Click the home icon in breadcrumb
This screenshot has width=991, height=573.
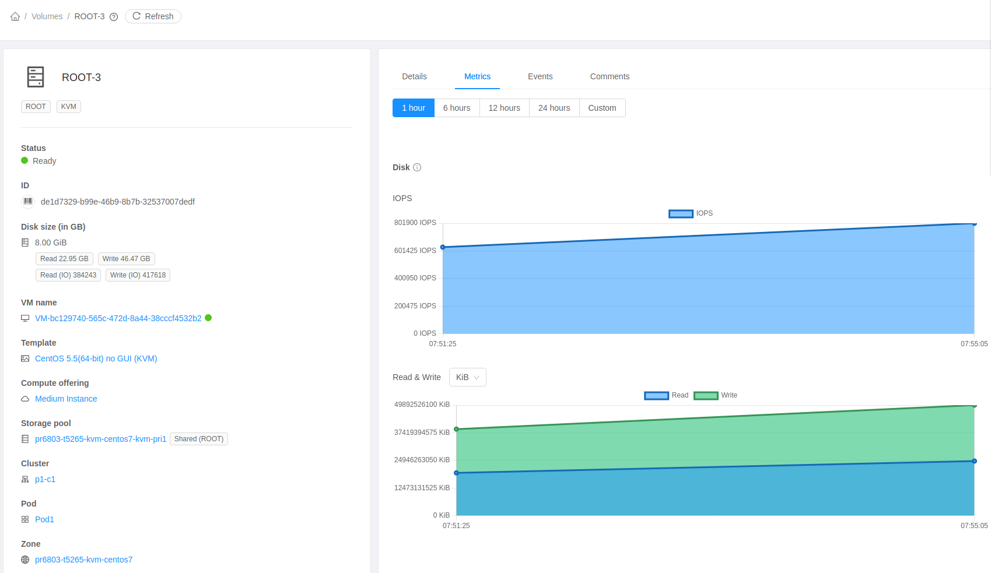click(15, 16)
